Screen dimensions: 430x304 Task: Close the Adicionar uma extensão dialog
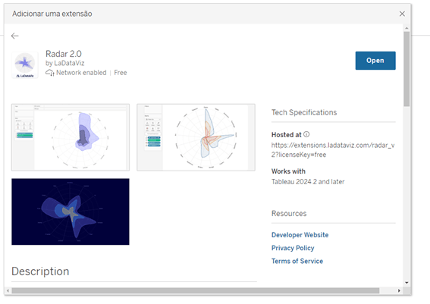(402, 14)
